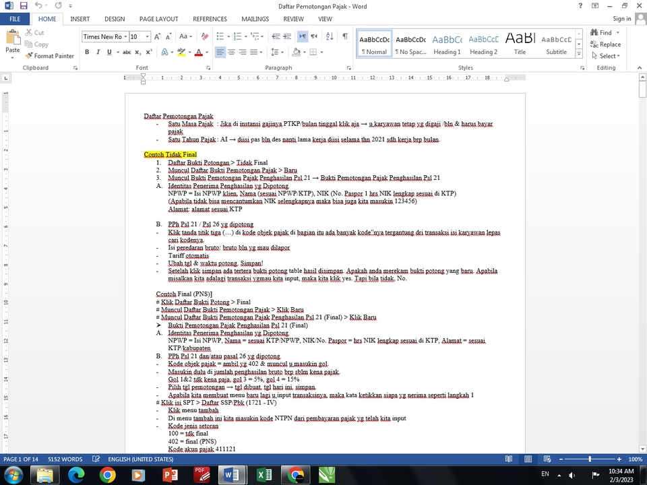Click the Cut scissors command
Image resolution: width=647 pixels, height=485 pixels.
(34, 32)
